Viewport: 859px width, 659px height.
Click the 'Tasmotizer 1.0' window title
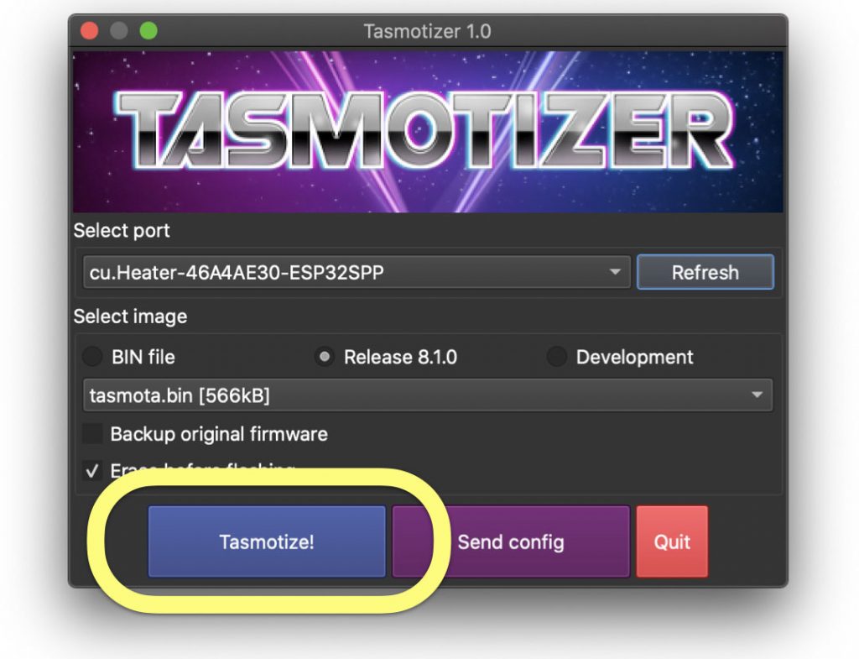tap(427, 31)
